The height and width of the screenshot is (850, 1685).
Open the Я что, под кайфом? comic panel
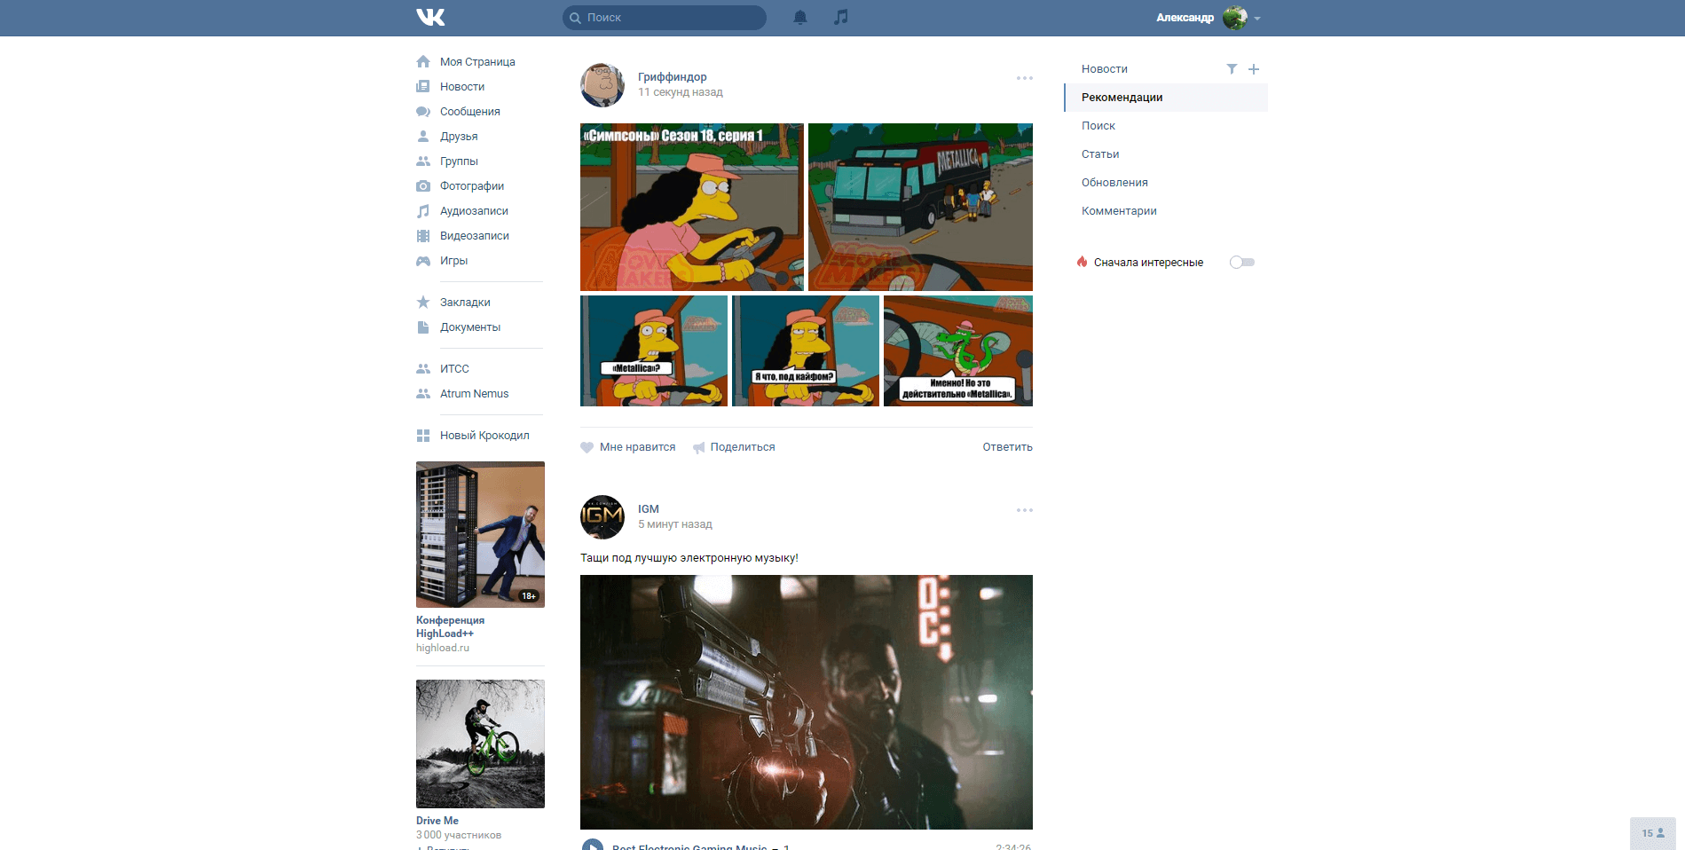coord(806,351)
